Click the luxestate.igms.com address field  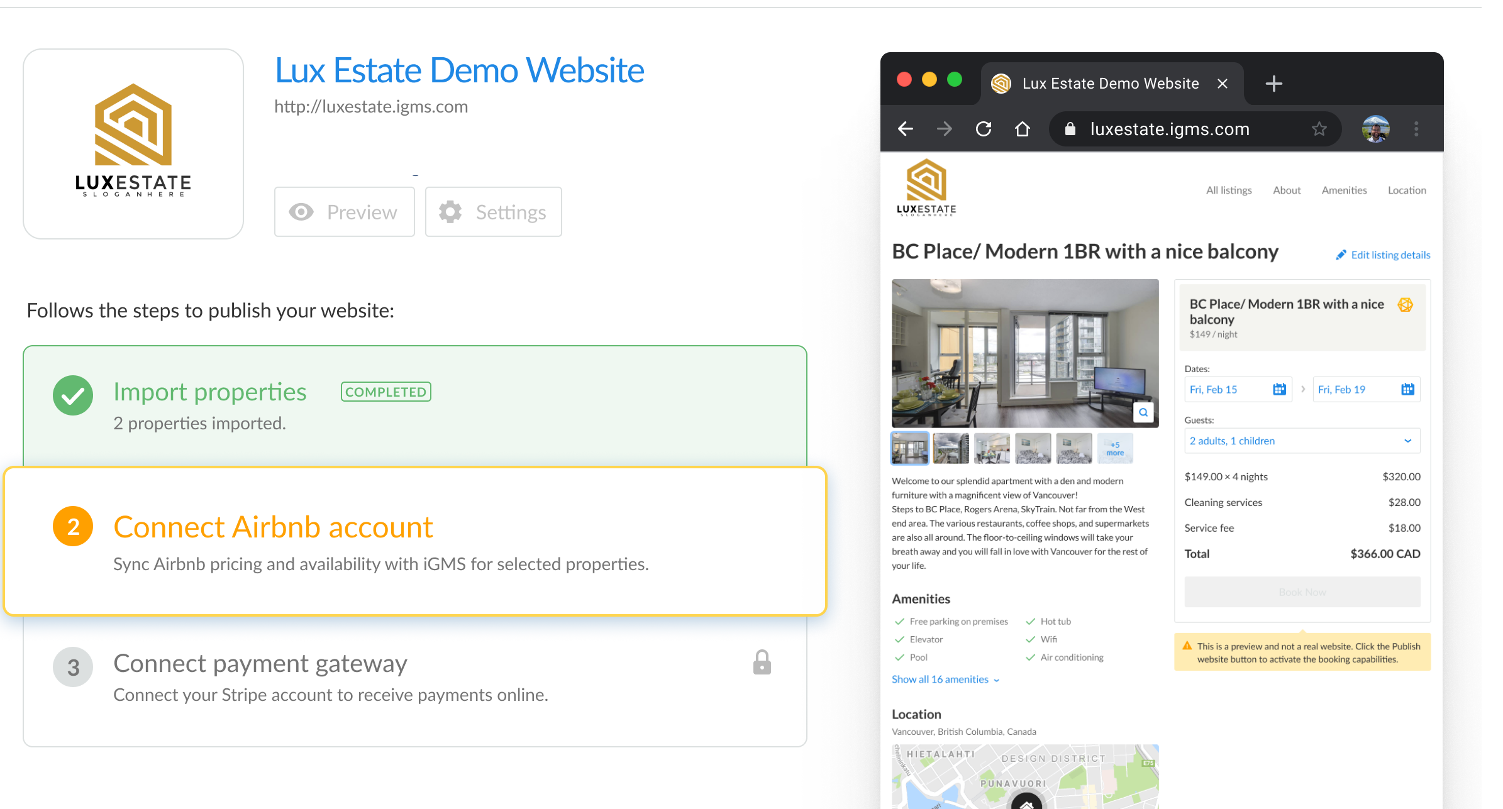[x=1195, y=129]
